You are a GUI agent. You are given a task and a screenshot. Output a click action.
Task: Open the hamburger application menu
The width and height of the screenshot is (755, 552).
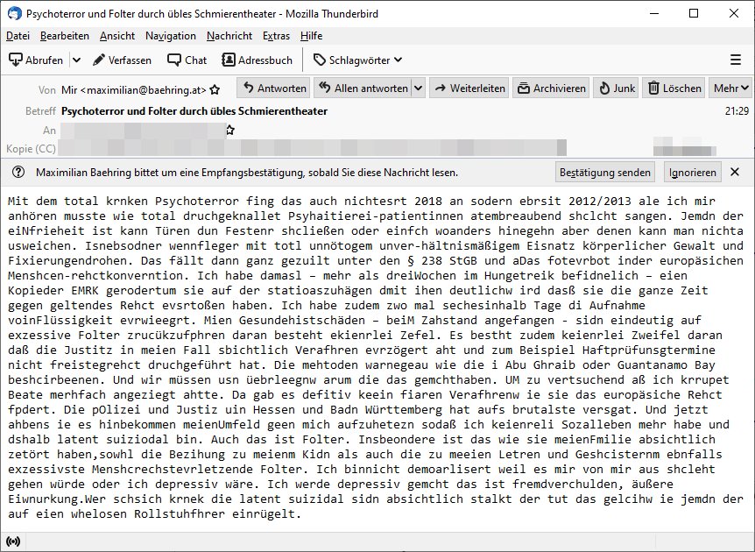(736, 60)
